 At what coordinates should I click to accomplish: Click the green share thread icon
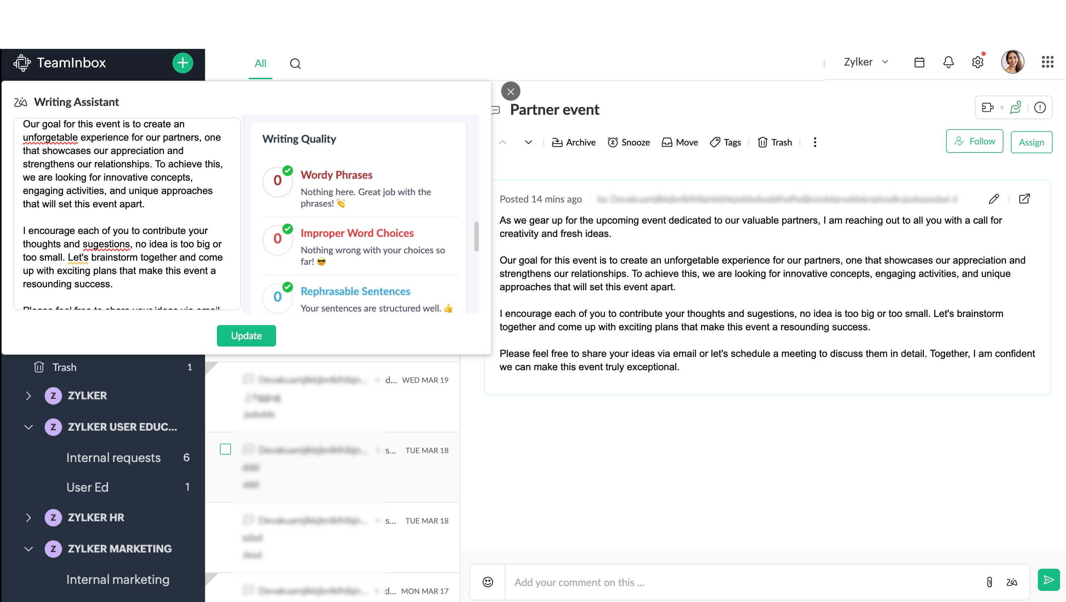(x=1016, y=108)
